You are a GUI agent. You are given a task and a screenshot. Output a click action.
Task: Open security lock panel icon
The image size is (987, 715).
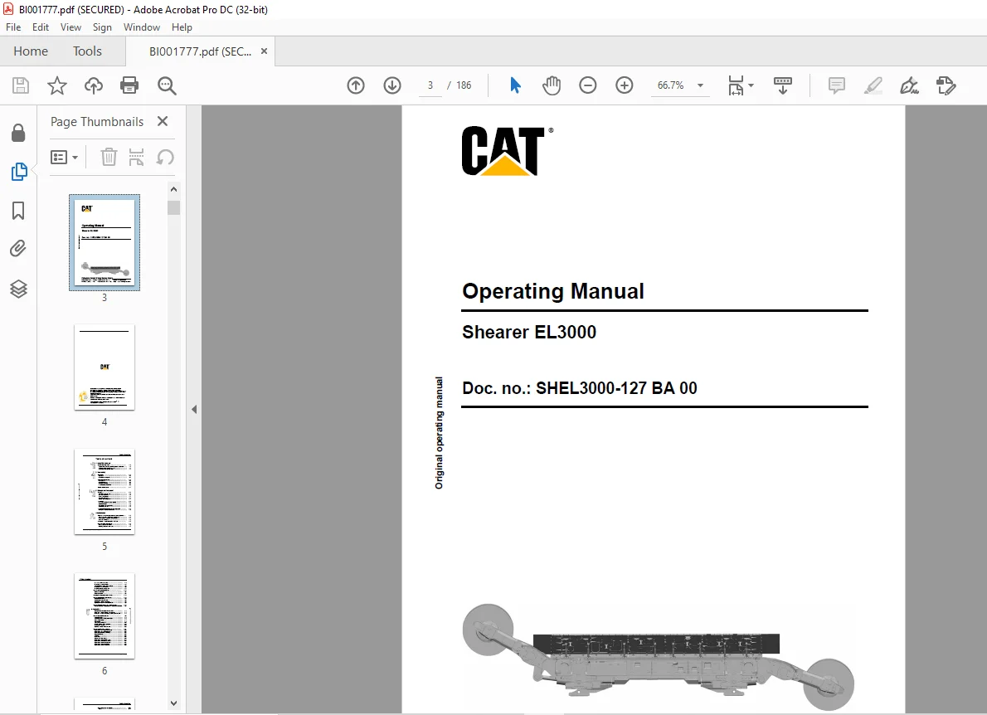click(18, 133)
